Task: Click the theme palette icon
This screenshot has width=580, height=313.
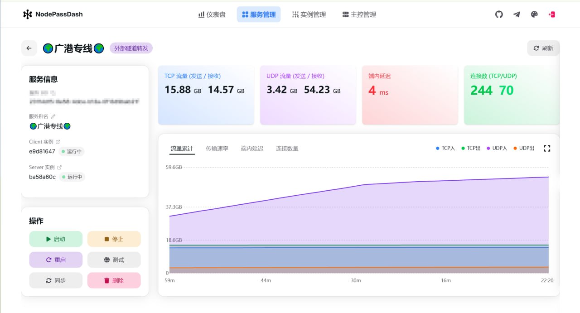Action: coord(534,14)
